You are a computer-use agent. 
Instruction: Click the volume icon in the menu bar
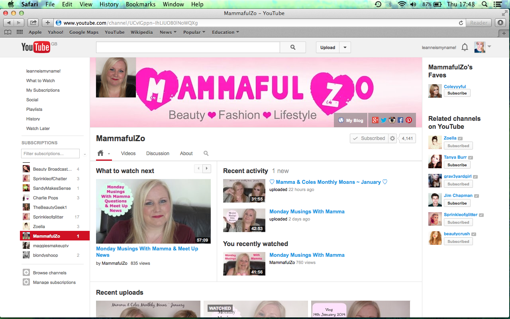point(413,4)
